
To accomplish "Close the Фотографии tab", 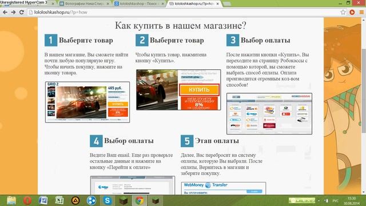I will [x=108, y=4].
